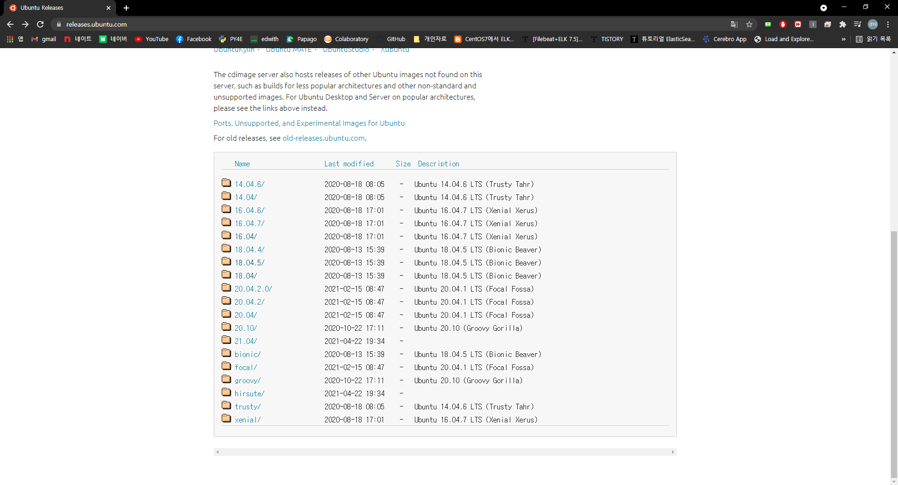Screen dimensions: 898x485
Task: Open the 21.04/ directory
Action: [246, 342]
